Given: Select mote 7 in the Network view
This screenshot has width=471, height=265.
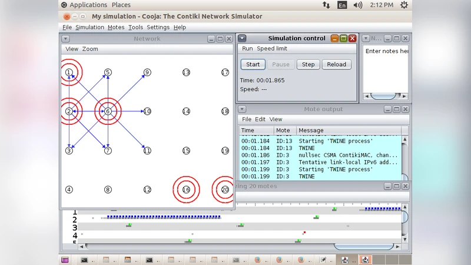Looking at the screenshot, I should point(108,151).
